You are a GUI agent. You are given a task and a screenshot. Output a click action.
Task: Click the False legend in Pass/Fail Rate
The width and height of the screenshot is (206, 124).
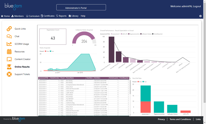coord(140,82)
